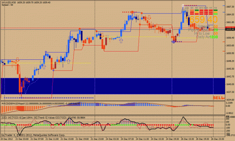This screenshot has width=235, height=141.
Task: Click the white circled swing-high marker at 1667
Action: [x=183, y=6]
